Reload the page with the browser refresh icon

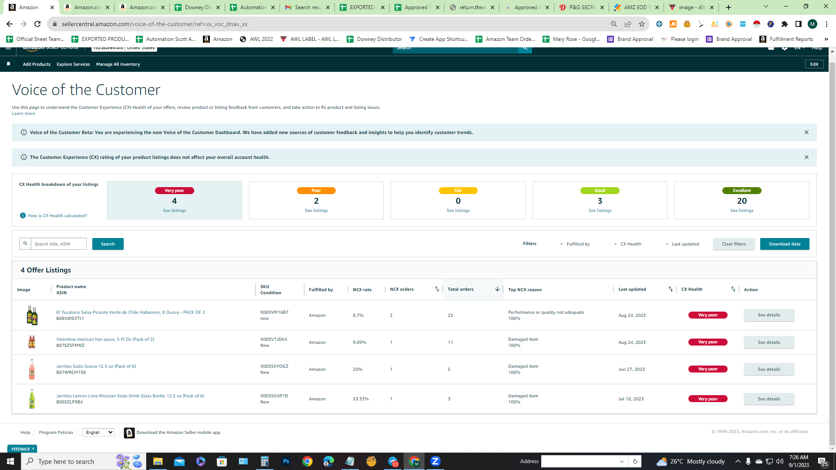click(x=37, y=24)
